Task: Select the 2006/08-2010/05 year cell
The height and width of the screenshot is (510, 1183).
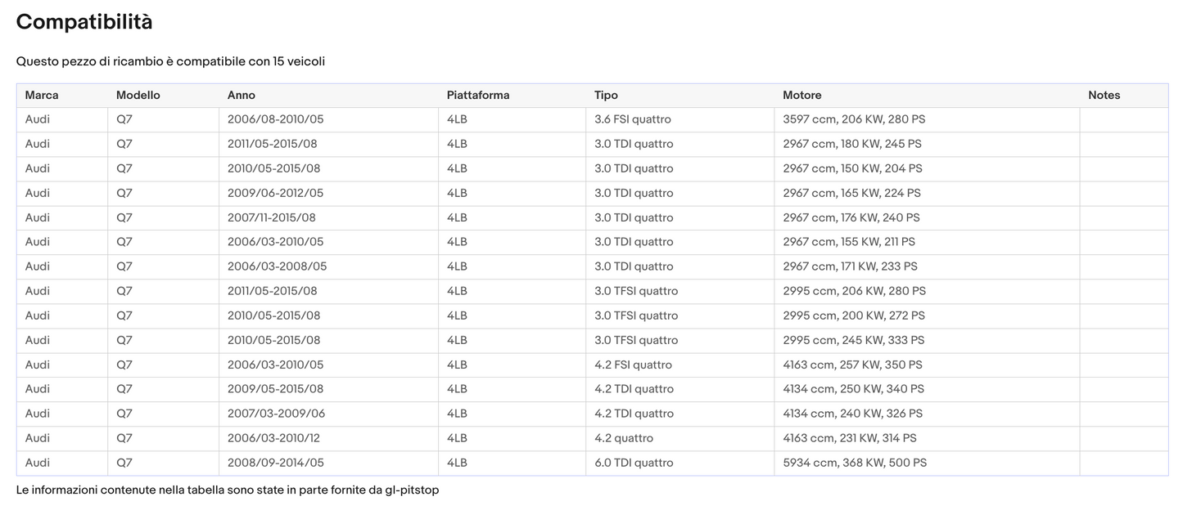Action: (x=275, y=119)
